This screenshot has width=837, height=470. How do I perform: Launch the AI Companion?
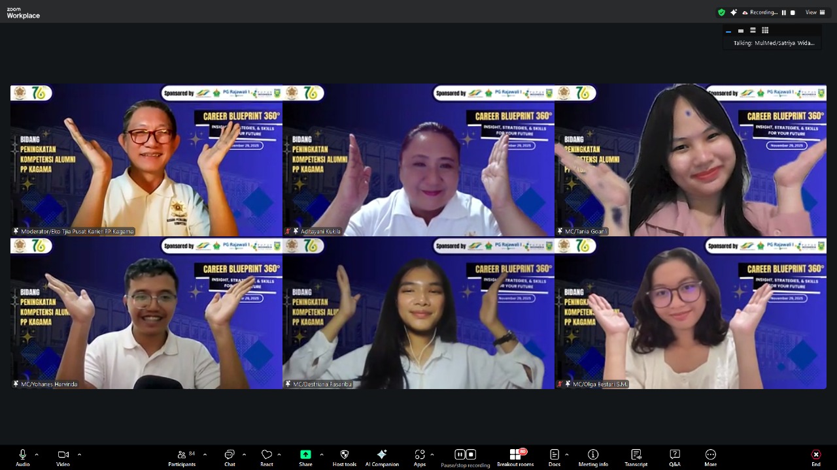tap(382, 458)
